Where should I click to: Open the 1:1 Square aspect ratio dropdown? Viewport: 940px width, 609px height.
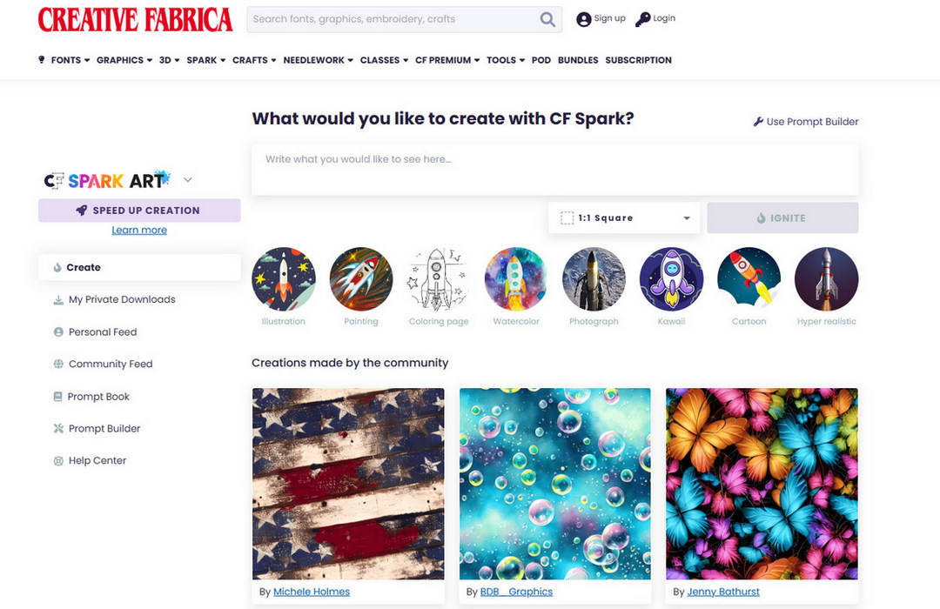pos(624,217)
